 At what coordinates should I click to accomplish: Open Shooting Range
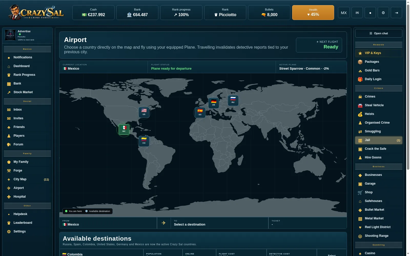coord(378,236)
